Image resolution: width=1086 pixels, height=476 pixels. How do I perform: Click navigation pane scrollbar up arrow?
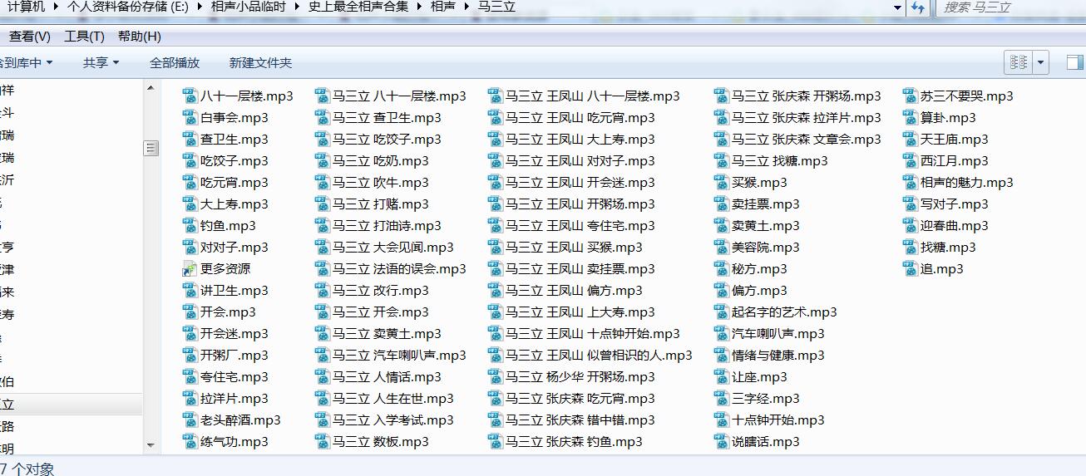pos(151,86)
